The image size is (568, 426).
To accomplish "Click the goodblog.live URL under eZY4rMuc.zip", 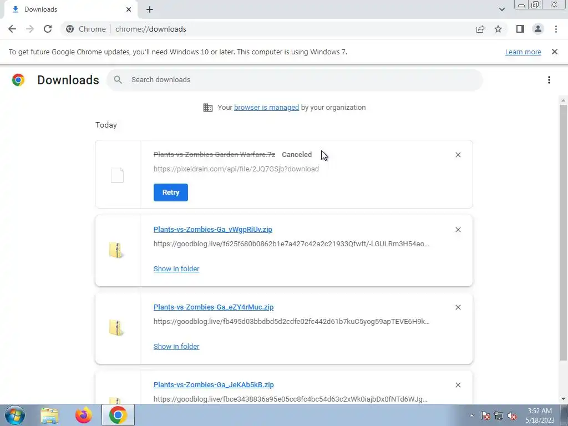I will tap(292, 322).
